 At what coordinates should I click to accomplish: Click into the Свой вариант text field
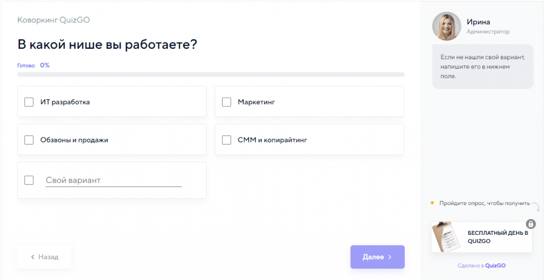point(114,181)
